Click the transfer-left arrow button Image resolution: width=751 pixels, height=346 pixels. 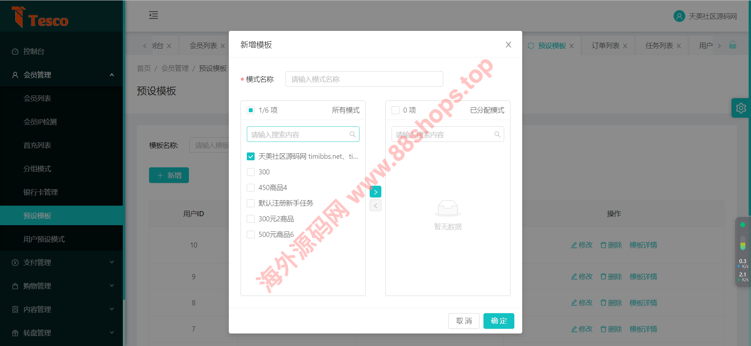pos(375,206)
